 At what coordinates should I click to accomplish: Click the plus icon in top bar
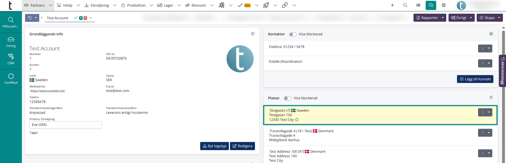(392, 5)
